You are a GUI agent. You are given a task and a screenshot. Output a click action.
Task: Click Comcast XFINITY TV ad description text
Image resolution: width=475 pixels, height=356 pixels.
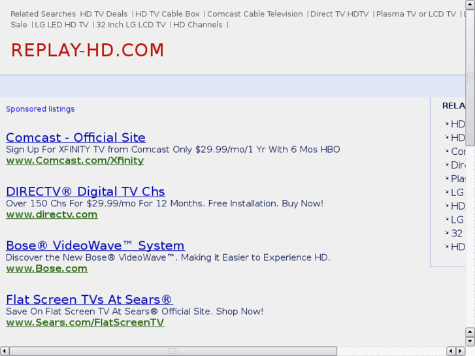coord(173,150)
